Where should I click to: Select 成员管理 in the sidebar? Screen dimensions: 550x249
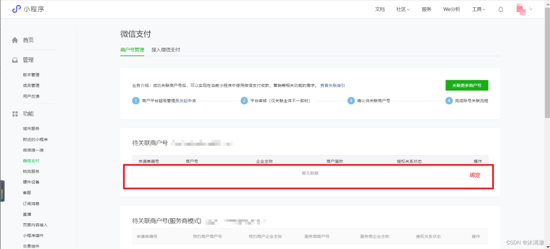[x=31, y=85]
